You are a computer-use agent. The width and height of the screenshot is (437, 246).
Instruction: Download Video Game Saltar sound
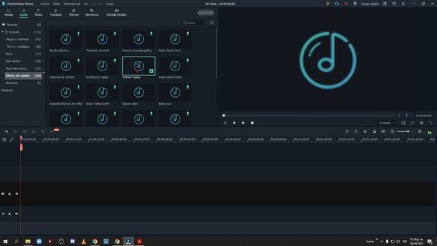(x=188, y=60)
